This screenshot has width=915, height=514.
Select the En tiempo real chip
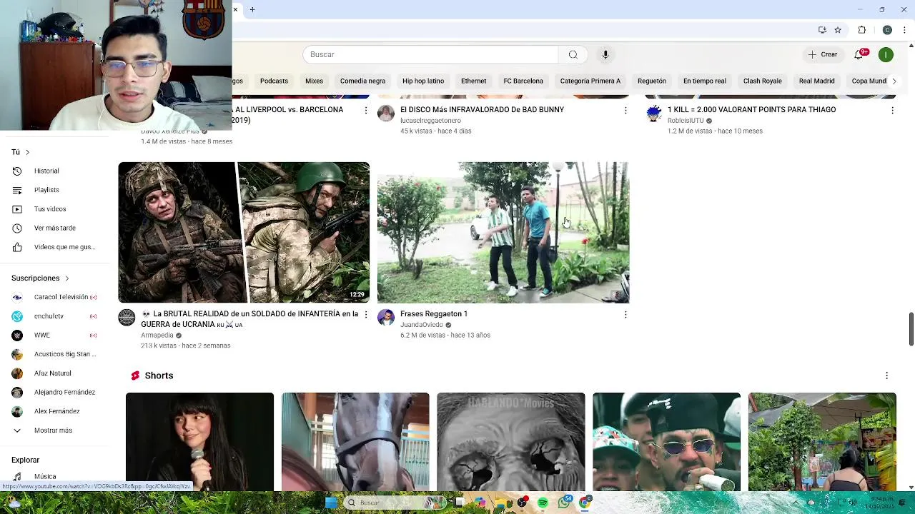coord(705,81)
